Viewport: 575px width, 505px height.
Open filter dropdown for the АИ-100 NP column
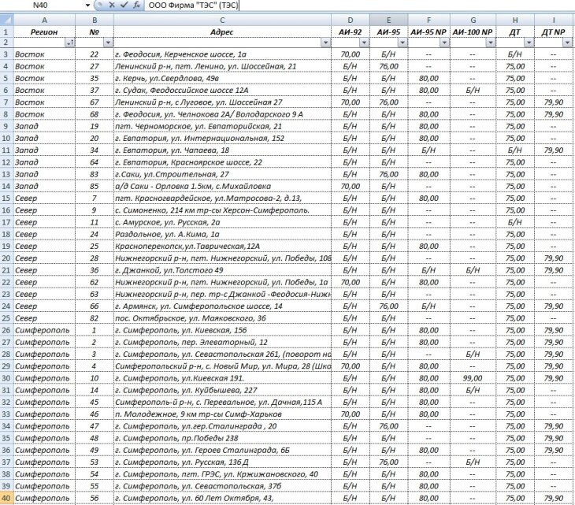(x=488, y=43)
